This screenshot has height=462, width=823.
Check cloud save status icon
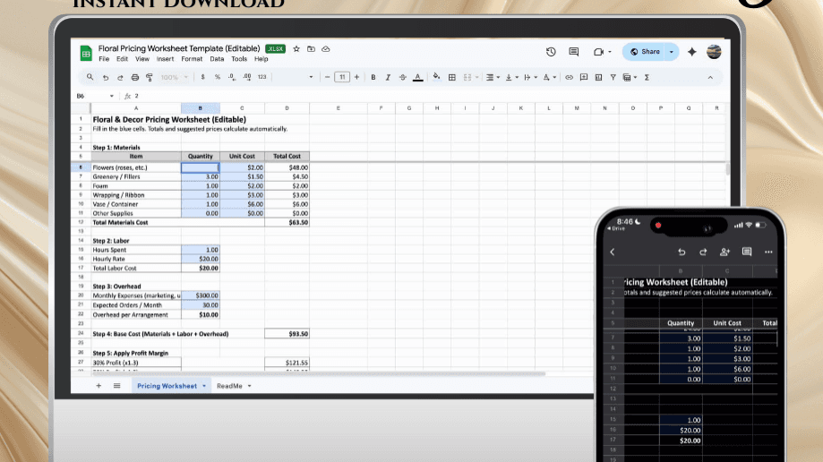click(x=326, y=49)
